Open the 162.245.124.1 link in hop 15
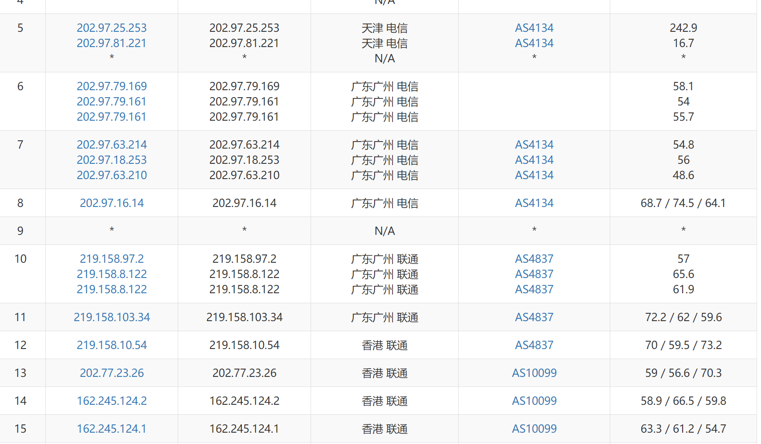 click(112, 429)
